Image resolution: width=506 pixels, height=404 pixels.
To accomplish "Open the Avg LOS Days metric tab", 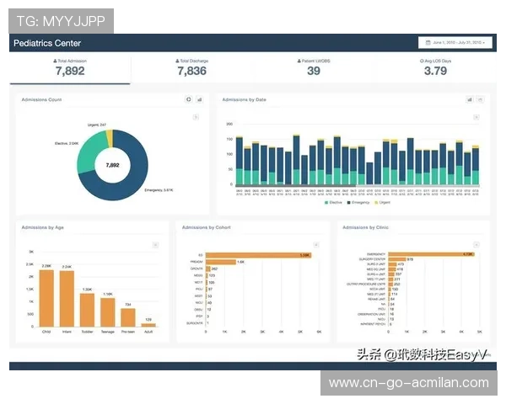I will coord(434,68).
